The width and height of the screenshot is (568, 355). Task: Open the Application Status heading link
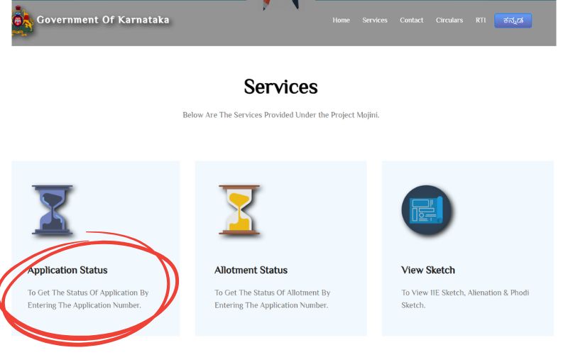[67, 271]
